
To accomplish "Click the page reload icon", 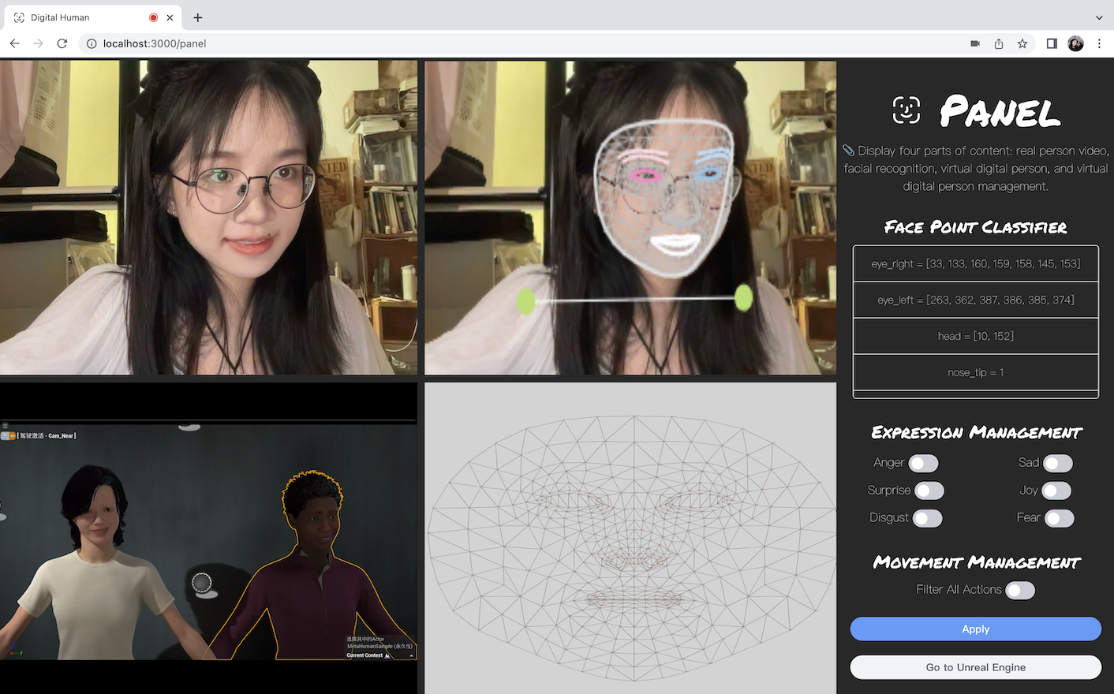I will [62, 43].
